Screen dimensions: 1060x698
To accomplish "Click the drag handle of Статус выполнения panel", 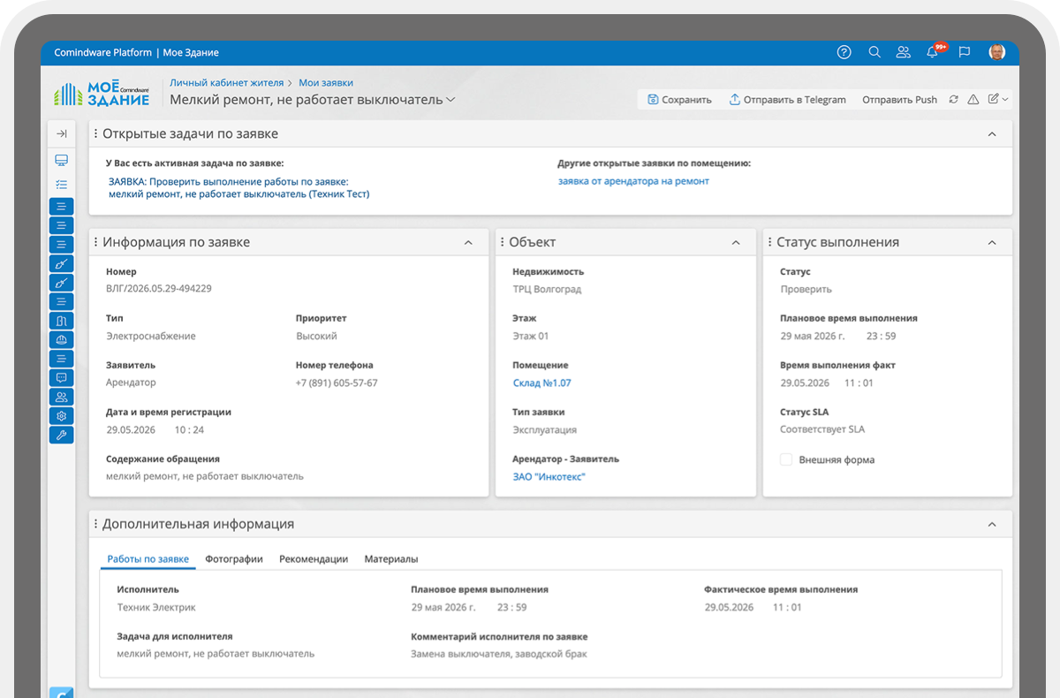I will pyautogui.click(x=770, y=242).
